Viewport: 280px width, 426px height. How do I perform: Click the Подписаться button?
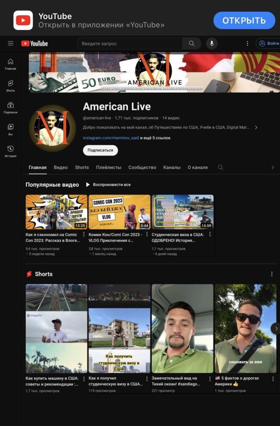100,150
